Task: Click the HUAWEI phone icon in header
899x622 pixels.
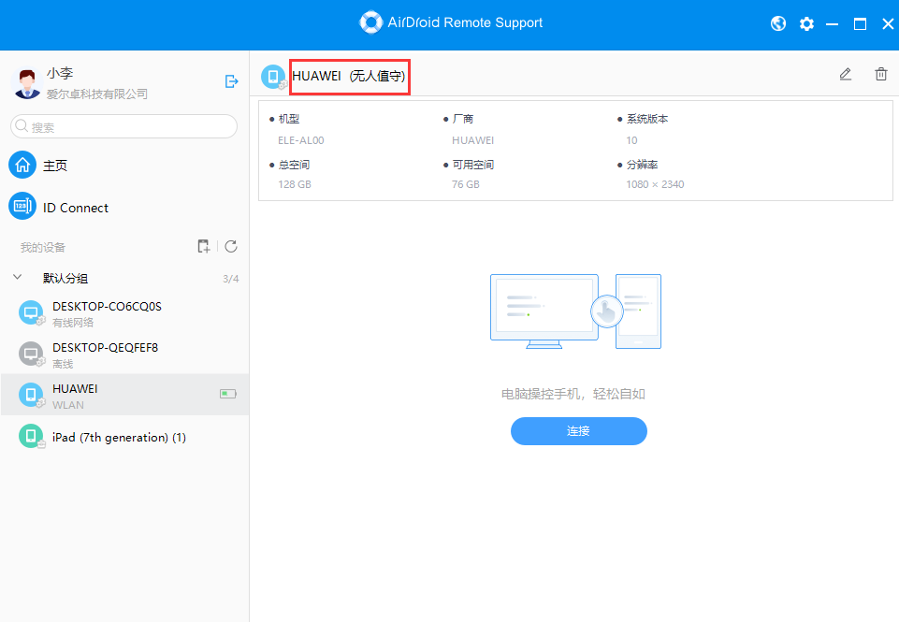Action: [x=273, y=77]
